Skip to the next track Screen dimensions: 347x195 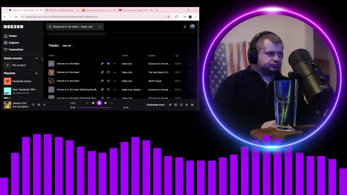105,103
